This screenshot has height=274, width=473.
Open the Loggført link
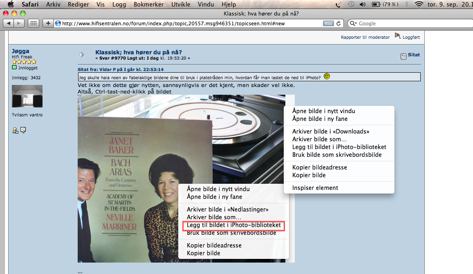pos(411,37)
